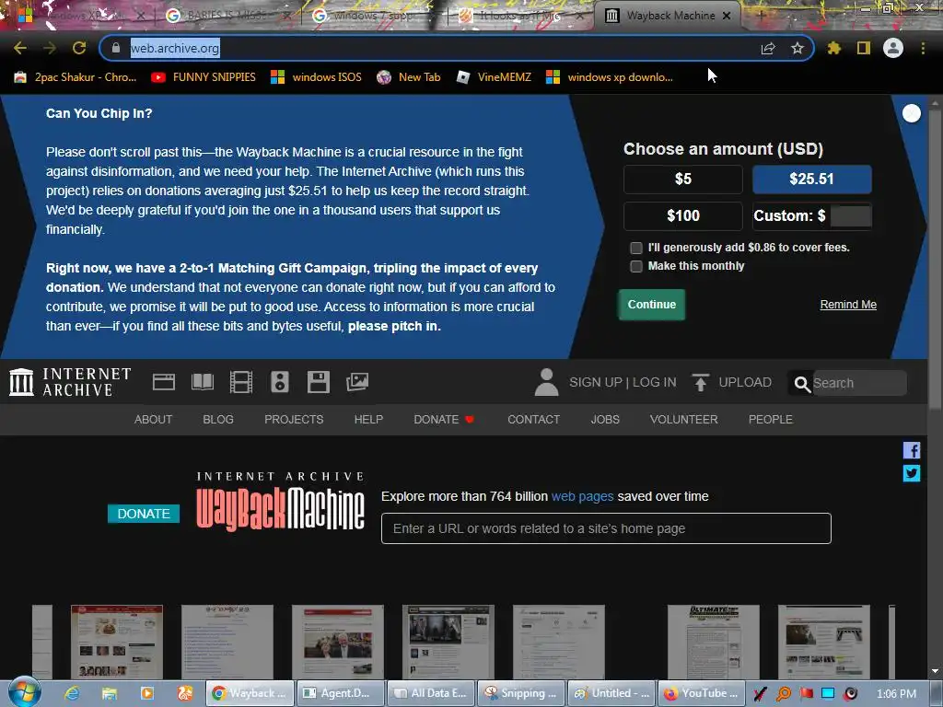The height and width of the screenshot is (707, 943).
Task: Go back using the browser back arrow
Action: tap(20, 48)
